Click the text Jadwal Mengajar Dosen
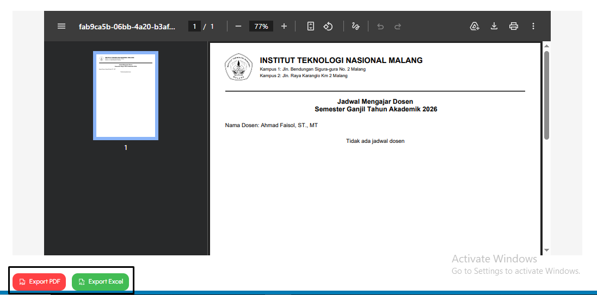This screenshot has width=597, height=295. (375, 102)
